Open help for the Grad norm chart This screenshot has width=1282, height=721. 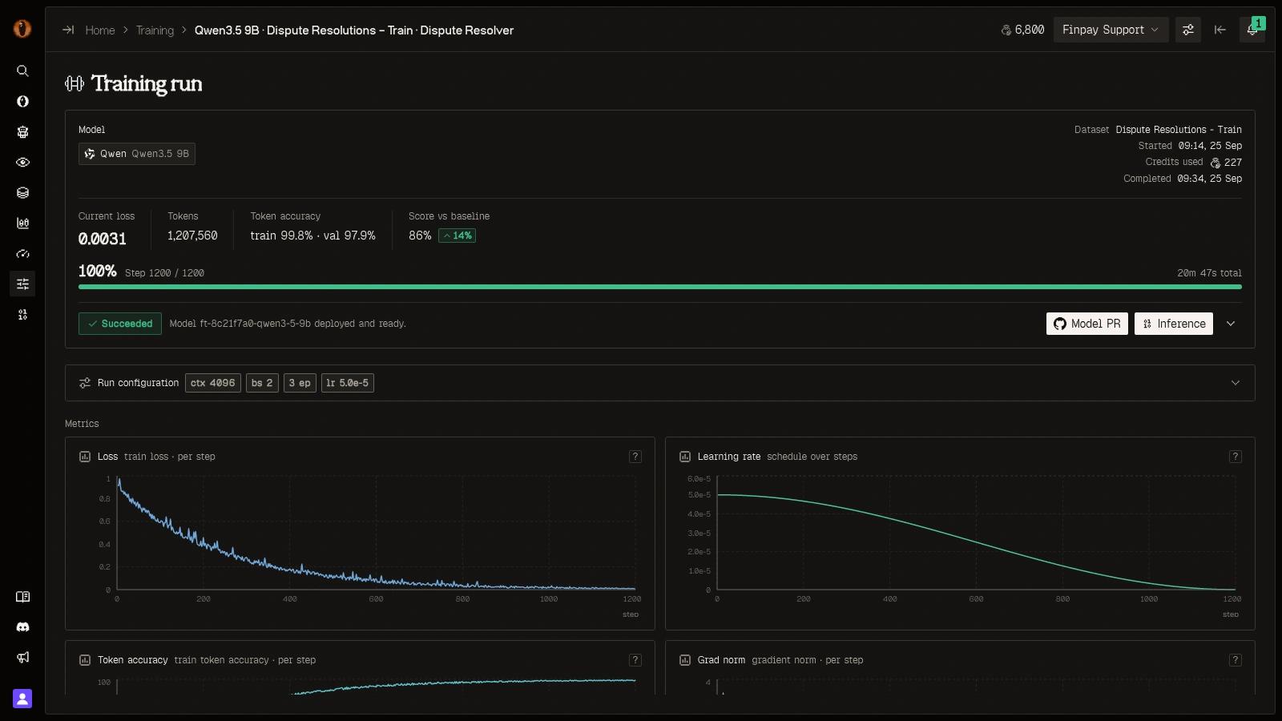(x=1236, y=660)
